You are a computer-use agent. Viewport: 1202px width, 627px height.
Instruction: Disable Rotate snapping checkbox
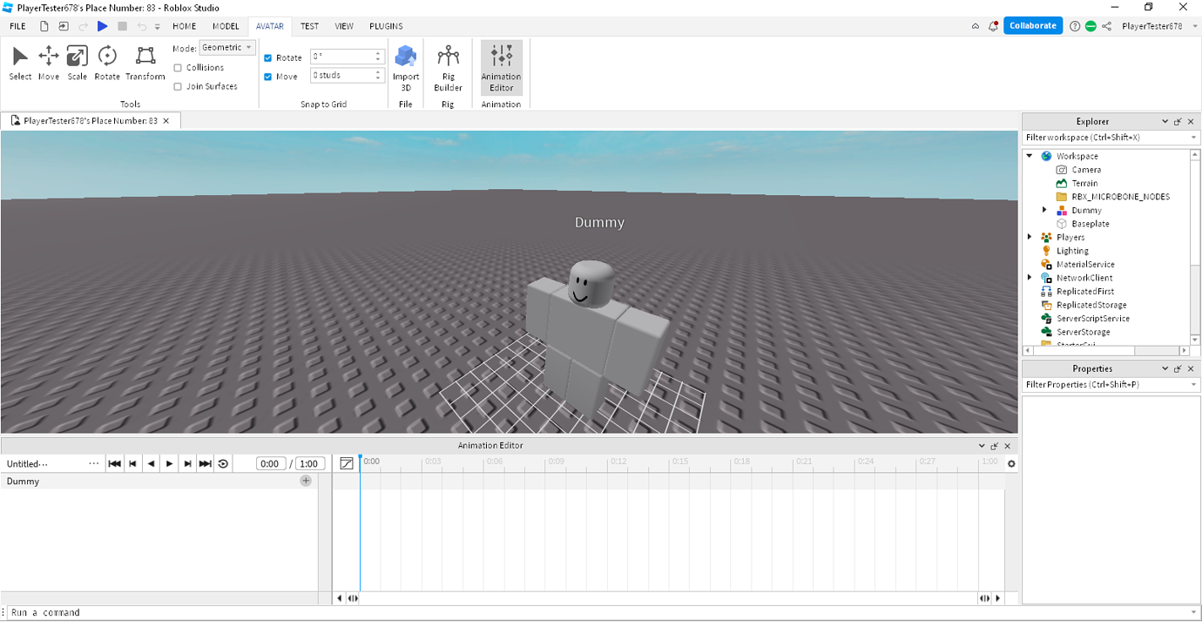pos(267,57)
